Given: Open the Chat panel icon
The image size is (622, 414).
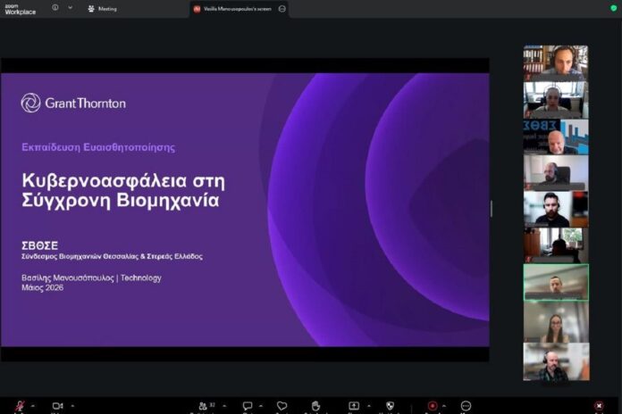Looking at the screenshot, I should tap(248, 406).
